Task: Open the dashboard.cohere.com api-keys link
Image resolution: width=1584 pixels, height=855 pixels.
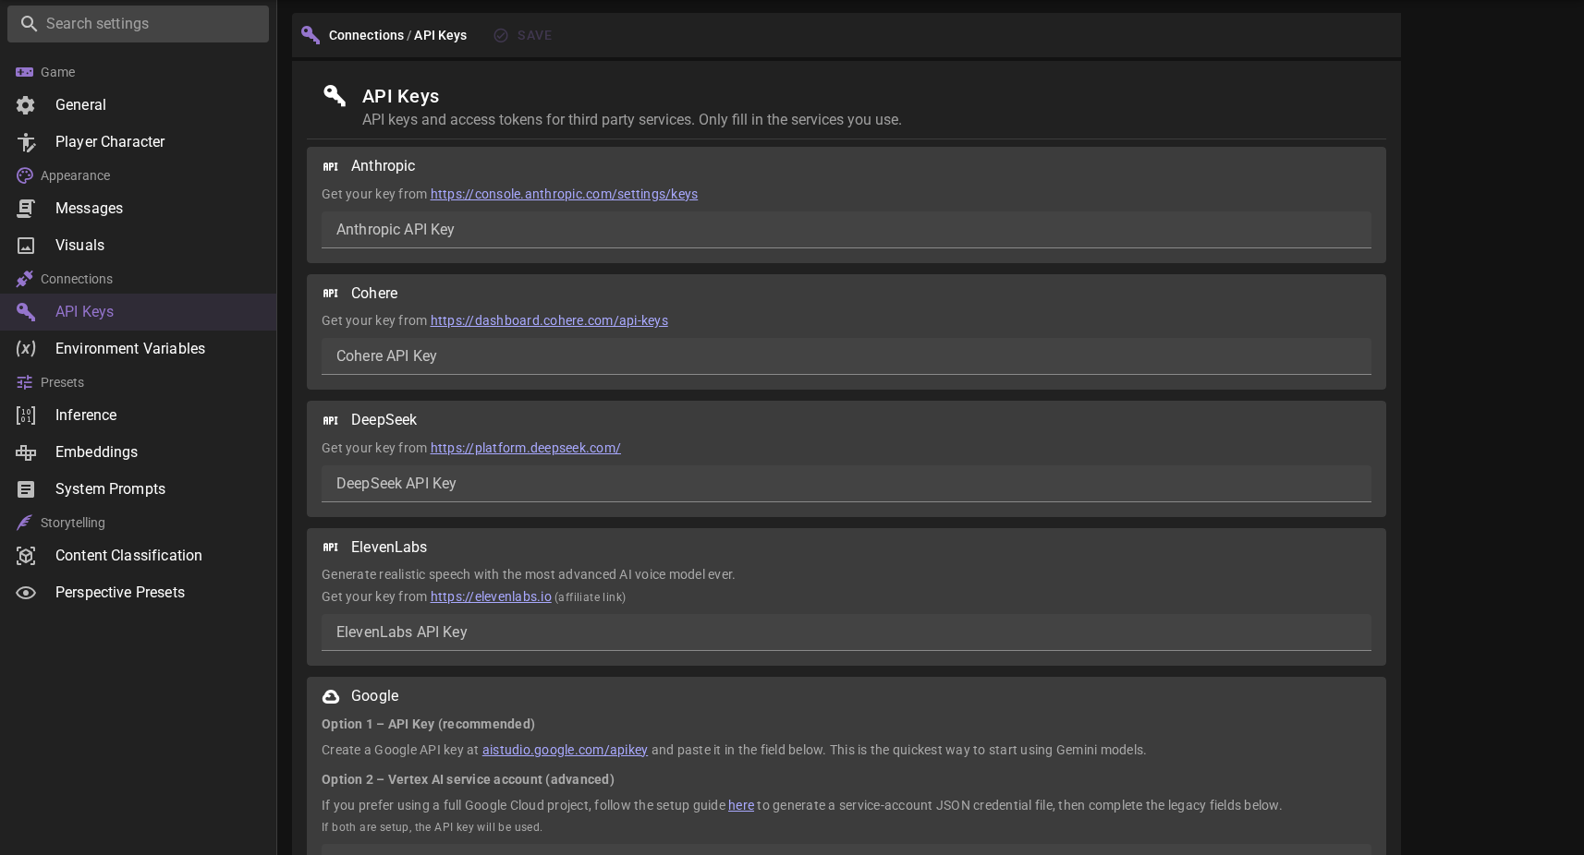Action: coord(549,320)
